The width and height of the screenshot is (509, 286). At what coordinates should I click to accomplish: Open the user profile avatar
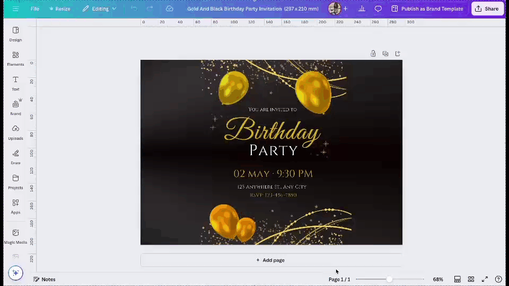(335, 9)
